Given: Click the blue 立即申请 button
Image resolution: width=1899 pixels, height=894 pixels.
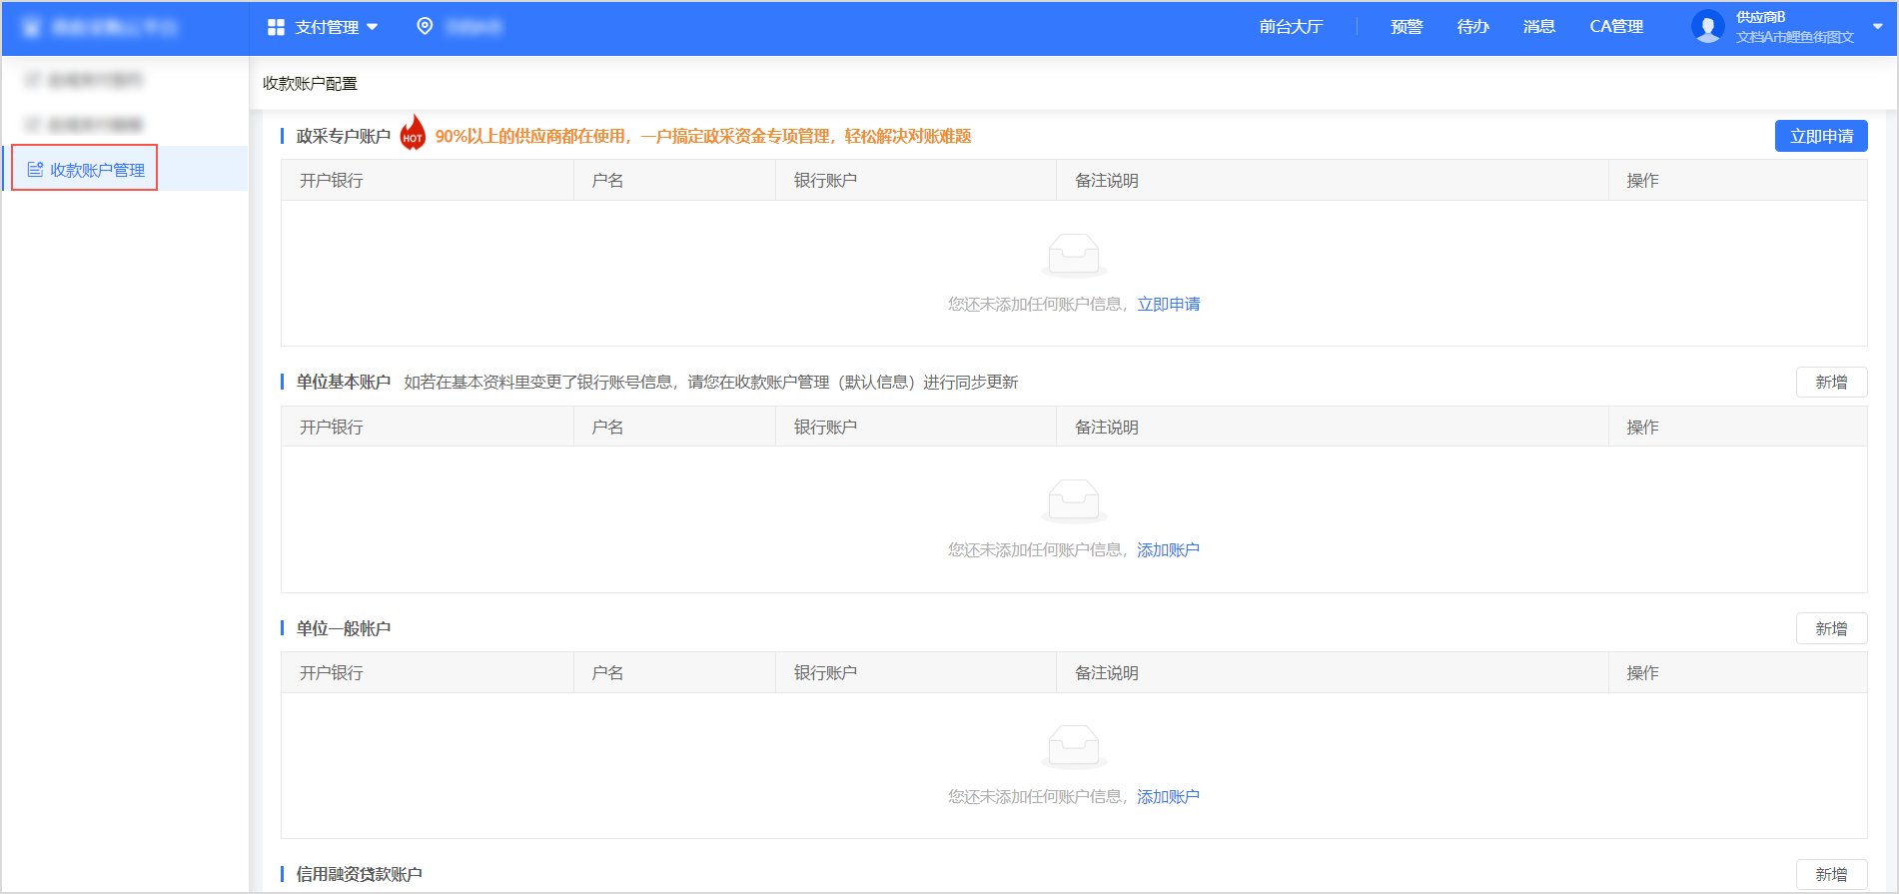Looking at the screenshot, I should (1821, 136).
